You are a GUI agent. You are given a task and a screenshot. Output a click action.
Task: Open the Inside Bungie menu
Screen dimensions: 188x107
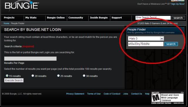(99, 18)
